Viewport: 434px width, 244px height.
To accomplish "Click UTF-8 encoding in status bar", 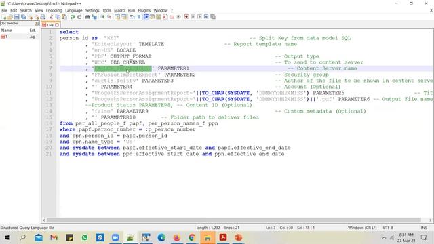I will (388, 228).
